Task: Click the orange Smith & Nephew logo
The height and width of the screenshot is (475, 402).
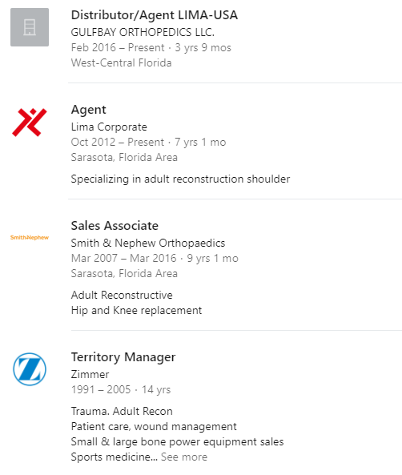Action: (30, 237)
